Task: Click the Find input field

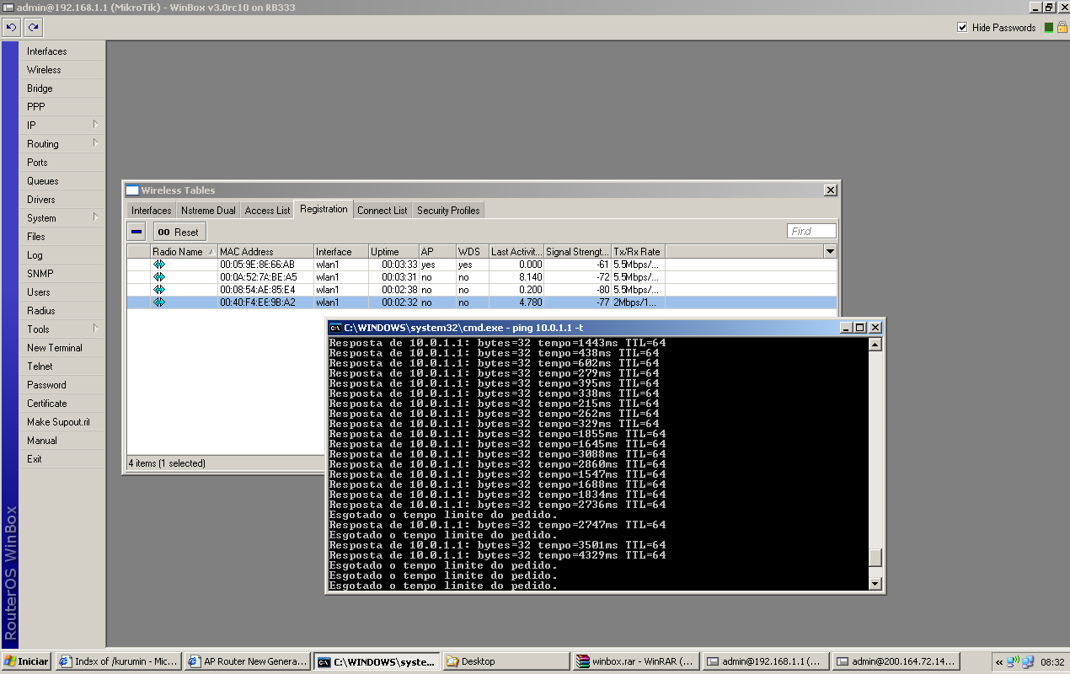Action: [812, 231]
